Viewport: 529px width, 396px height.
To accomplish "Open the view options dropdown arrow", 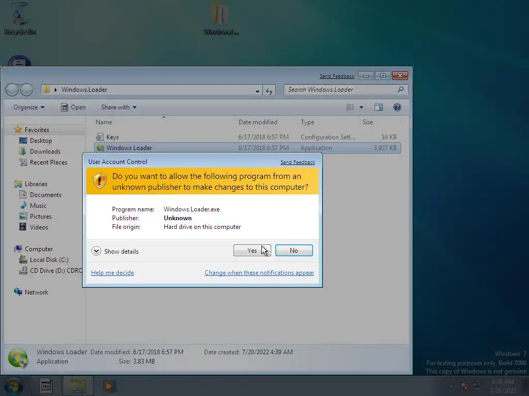I will pyautogui.click(x=361, y=107).
